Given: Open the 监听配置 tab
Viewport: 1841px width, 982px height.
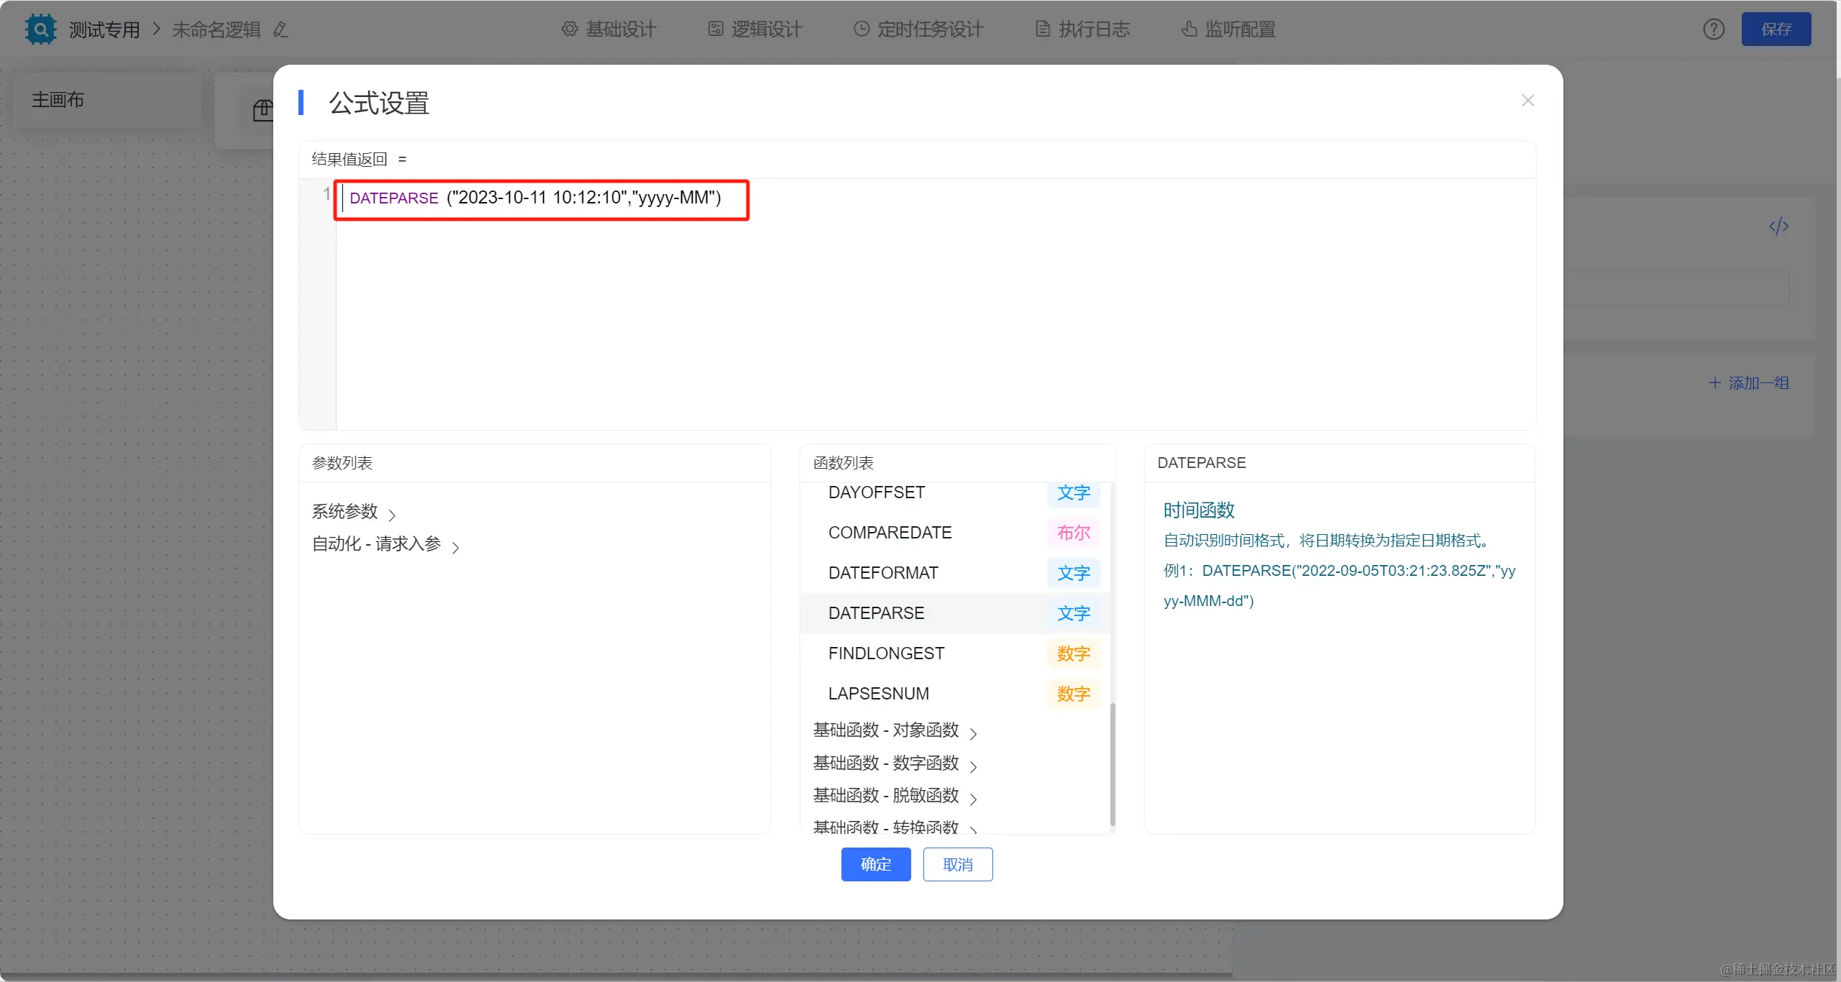Looking at the screenshot, I should click(x=1228, y=29).
